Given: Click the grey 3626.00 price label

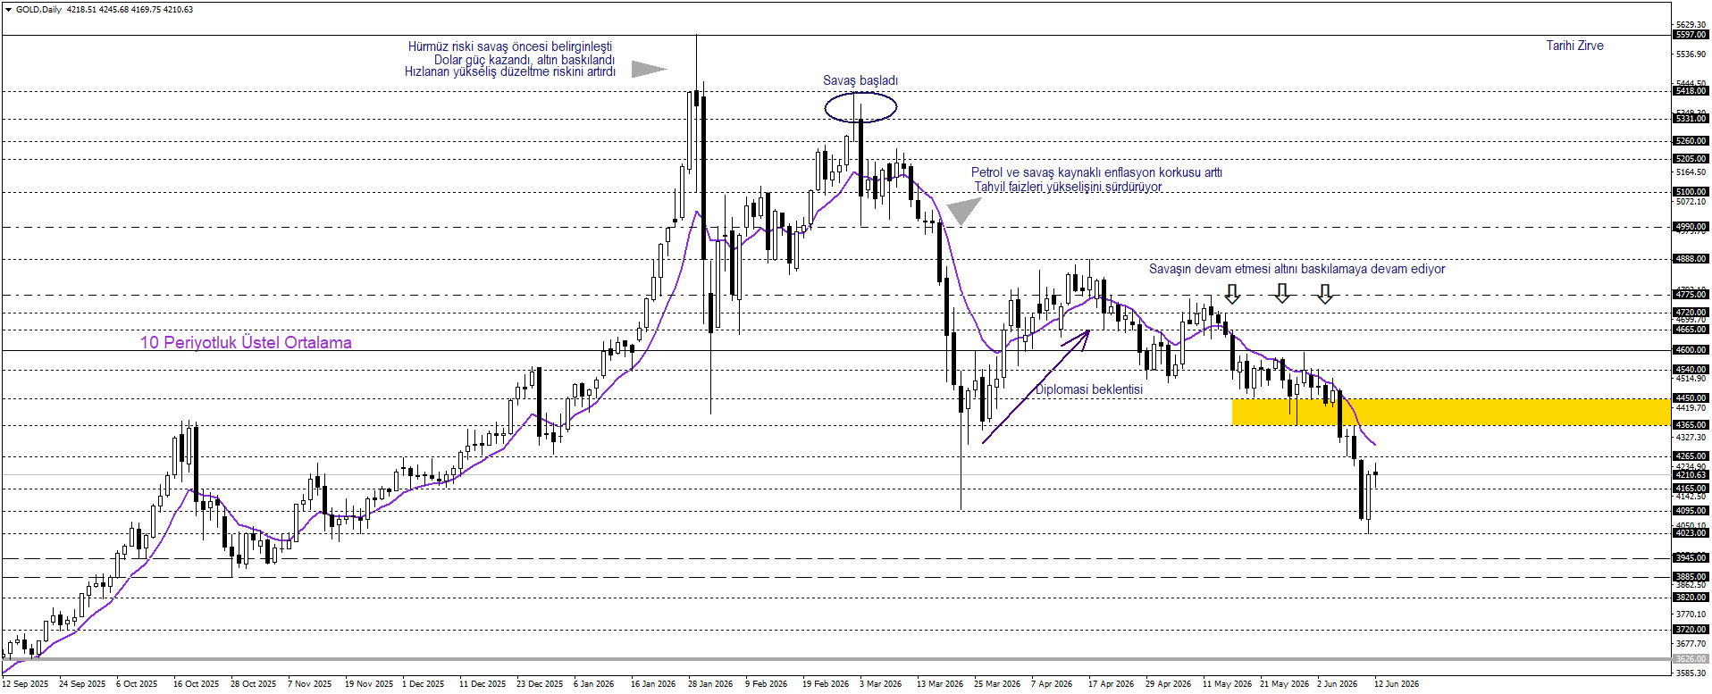Looking at the screenshot, I should (x=1691, y=659).
